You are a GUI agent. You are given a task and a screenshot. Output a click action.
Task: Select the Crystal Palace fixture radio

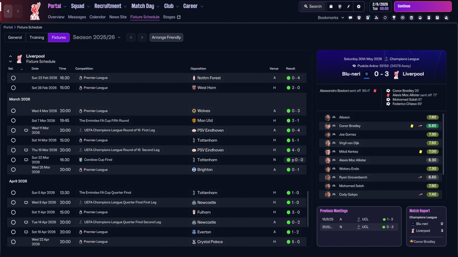pyautogui.click(x=13, y=242)
